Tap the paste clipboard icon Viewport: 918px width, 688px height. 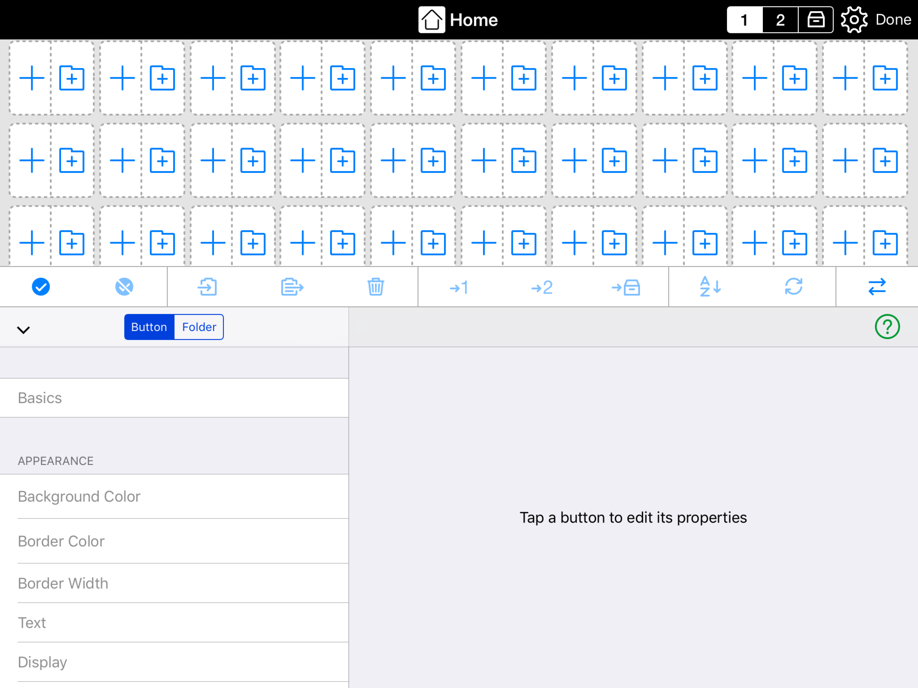(x=208, y=287)
